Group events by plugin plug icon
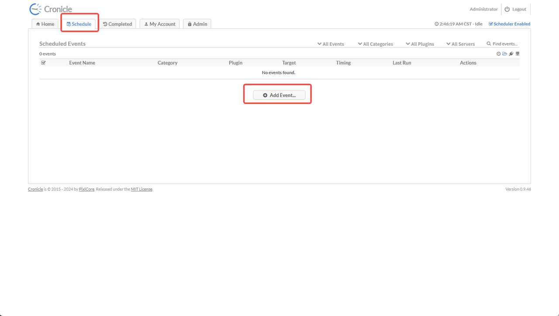The image size is (559, 316). pos(511,54)
